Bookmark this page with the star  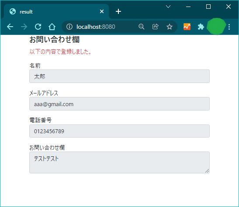coord(170,27)
